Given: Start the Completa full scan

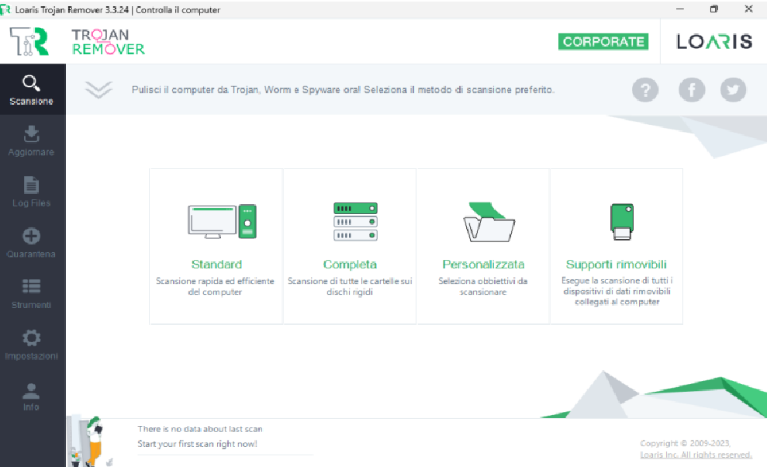Looking at the screenshot, I should 350,245.
